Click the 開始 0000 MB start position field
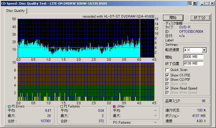 pyautogui.click(x=193, y=57)
